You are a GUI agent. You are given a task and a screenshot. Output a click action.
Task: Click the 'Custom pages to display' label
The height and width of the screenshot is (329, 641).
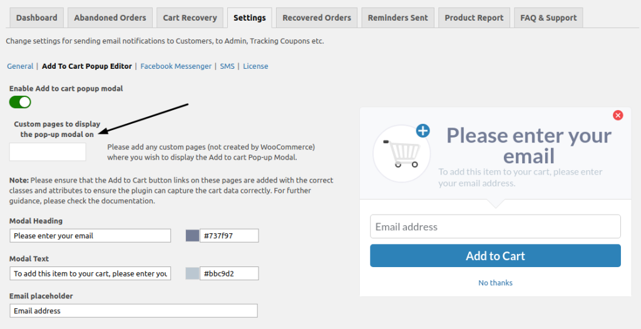click(x=57, y=129)
